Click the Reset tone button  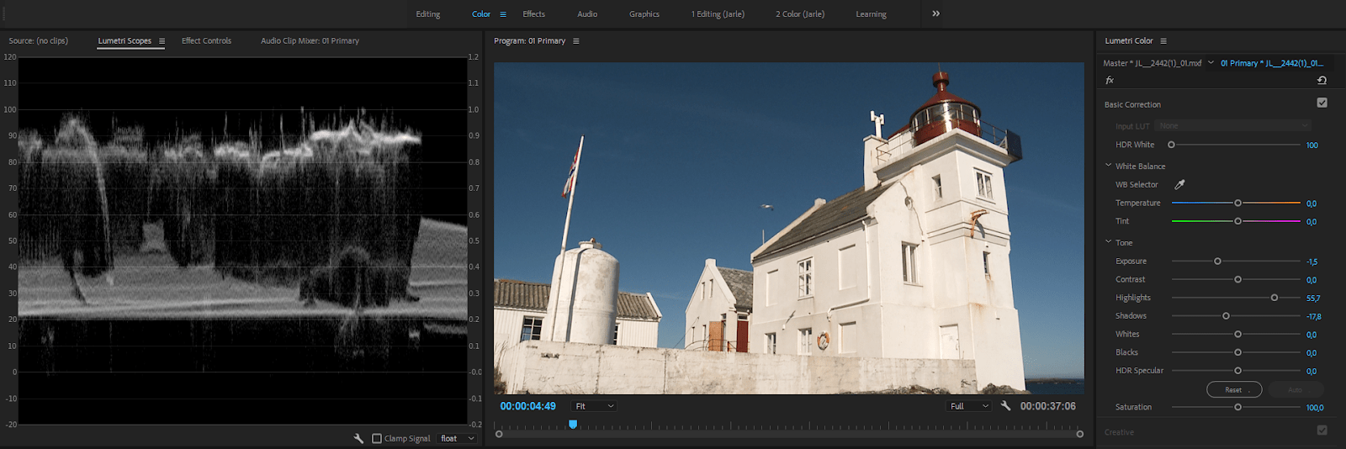(x=1234, y=389)
